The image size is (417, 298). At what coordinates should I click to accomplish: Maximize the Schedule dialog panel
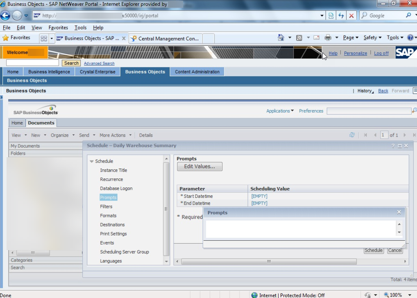(400, 146)
